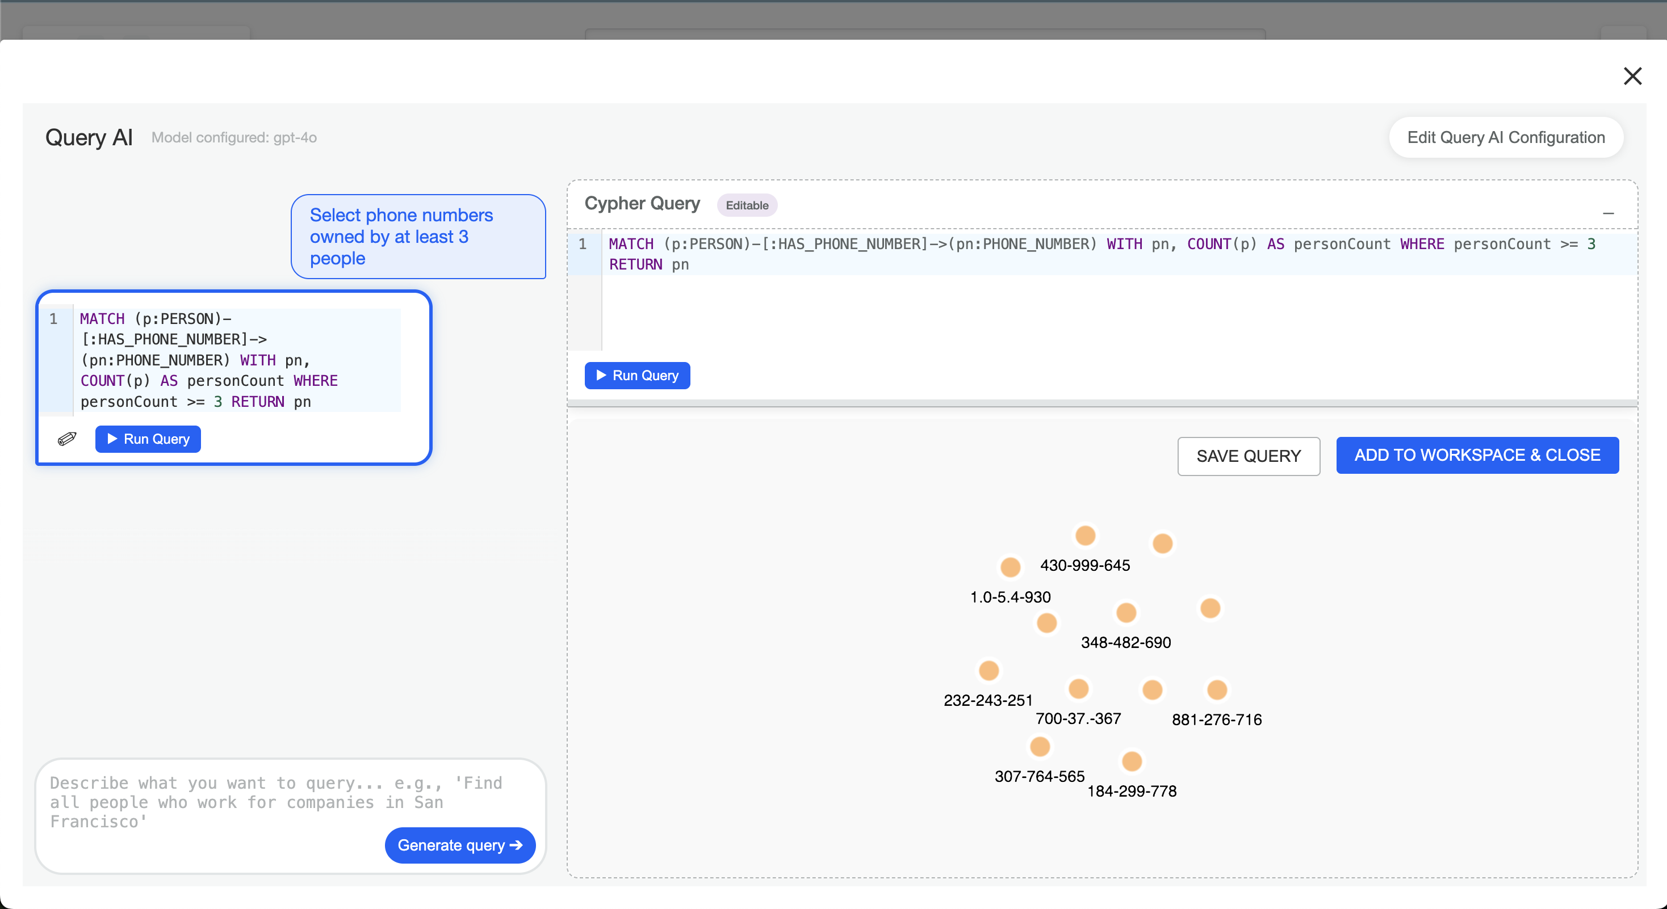Click the arrow icon in Generate query button
The image size is (1667, 909).
(x=514, y=845)
